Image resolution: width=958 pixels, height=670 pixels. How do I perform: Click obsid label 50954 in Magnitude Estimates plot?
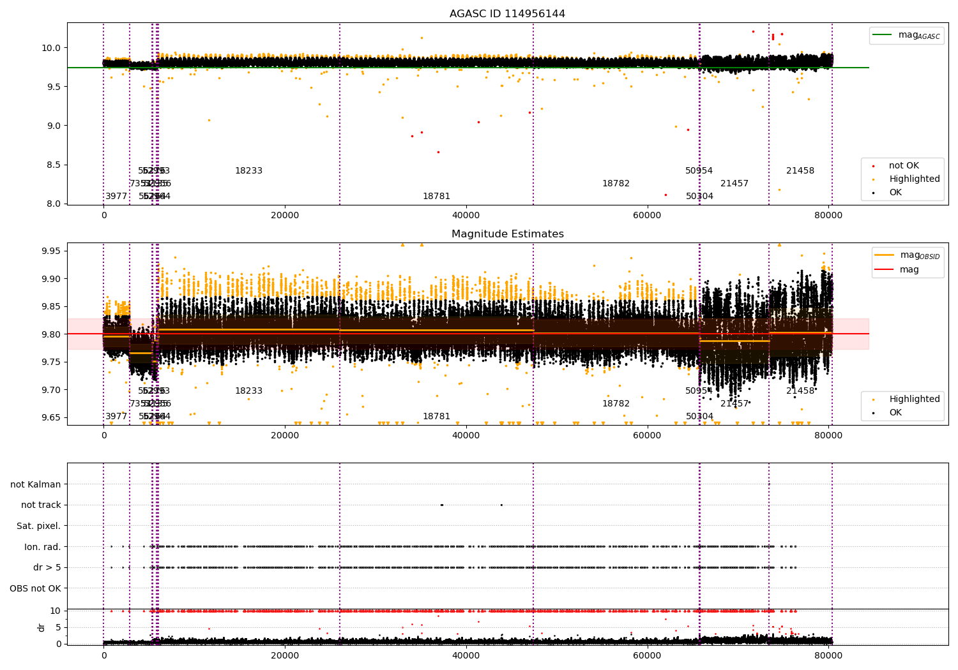tap(699, 391)
